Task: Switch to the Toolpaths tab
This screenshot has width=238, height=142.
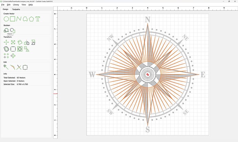Action: (16, 9)
